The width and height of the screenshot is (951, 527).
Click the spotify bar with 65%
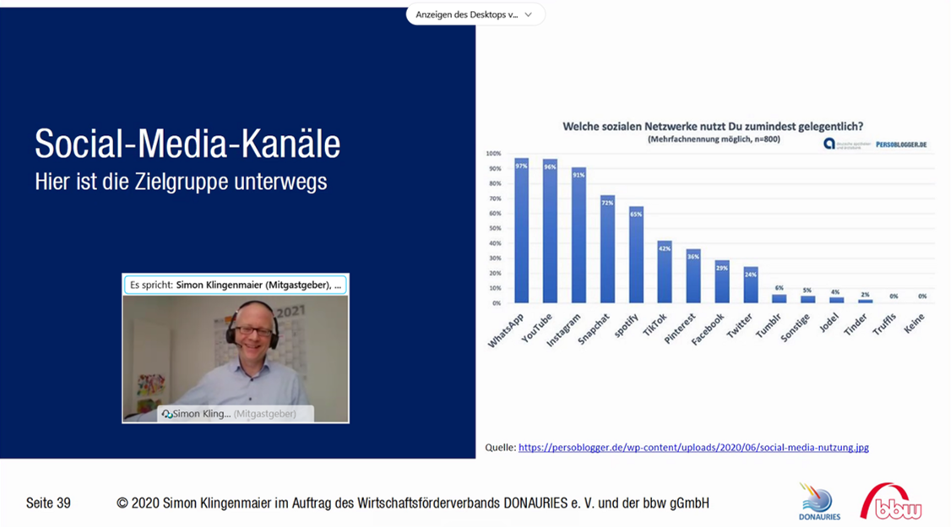point(636,255)
